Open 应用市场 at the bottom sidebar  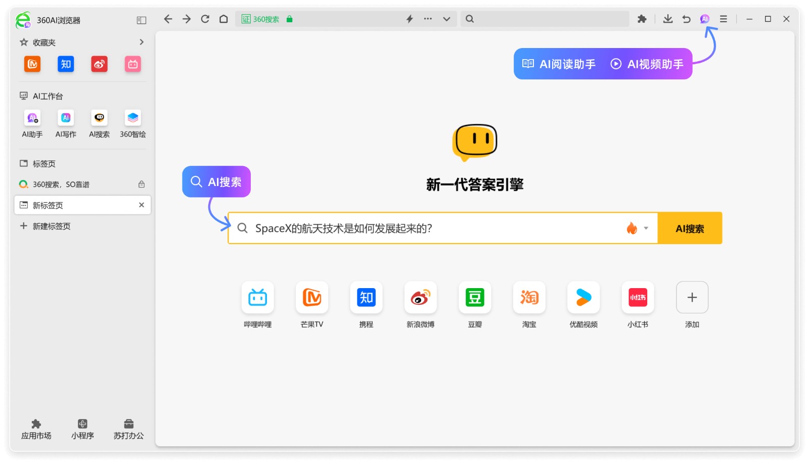click(36, 428)
